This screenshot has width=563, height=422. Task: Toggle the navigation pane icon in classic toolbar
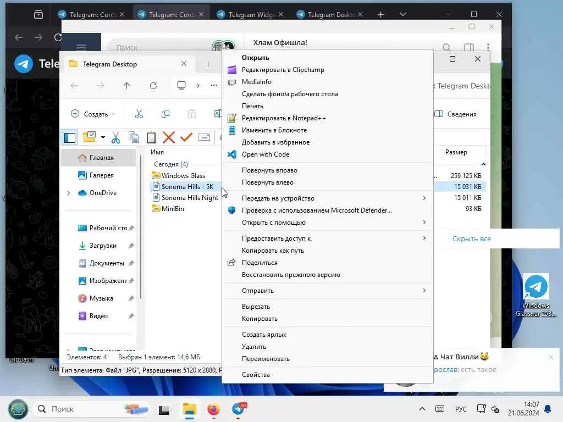coord(70,138)
